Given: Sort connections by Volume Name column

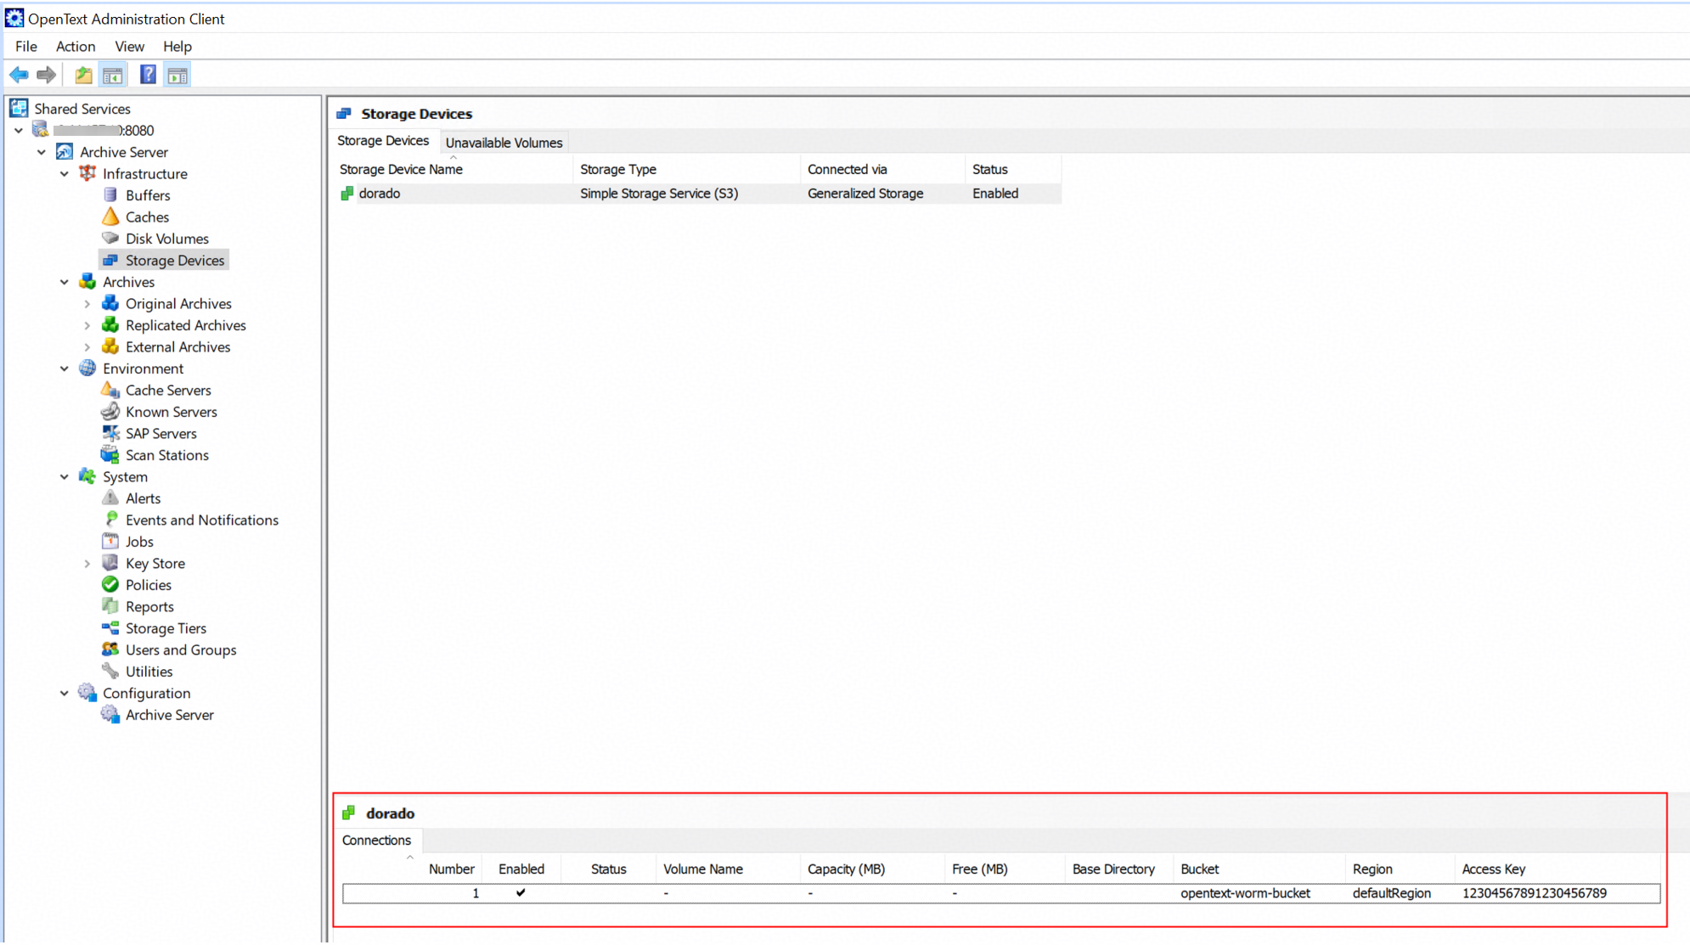Looking at the screenshot, I should [x=728, y=869].
